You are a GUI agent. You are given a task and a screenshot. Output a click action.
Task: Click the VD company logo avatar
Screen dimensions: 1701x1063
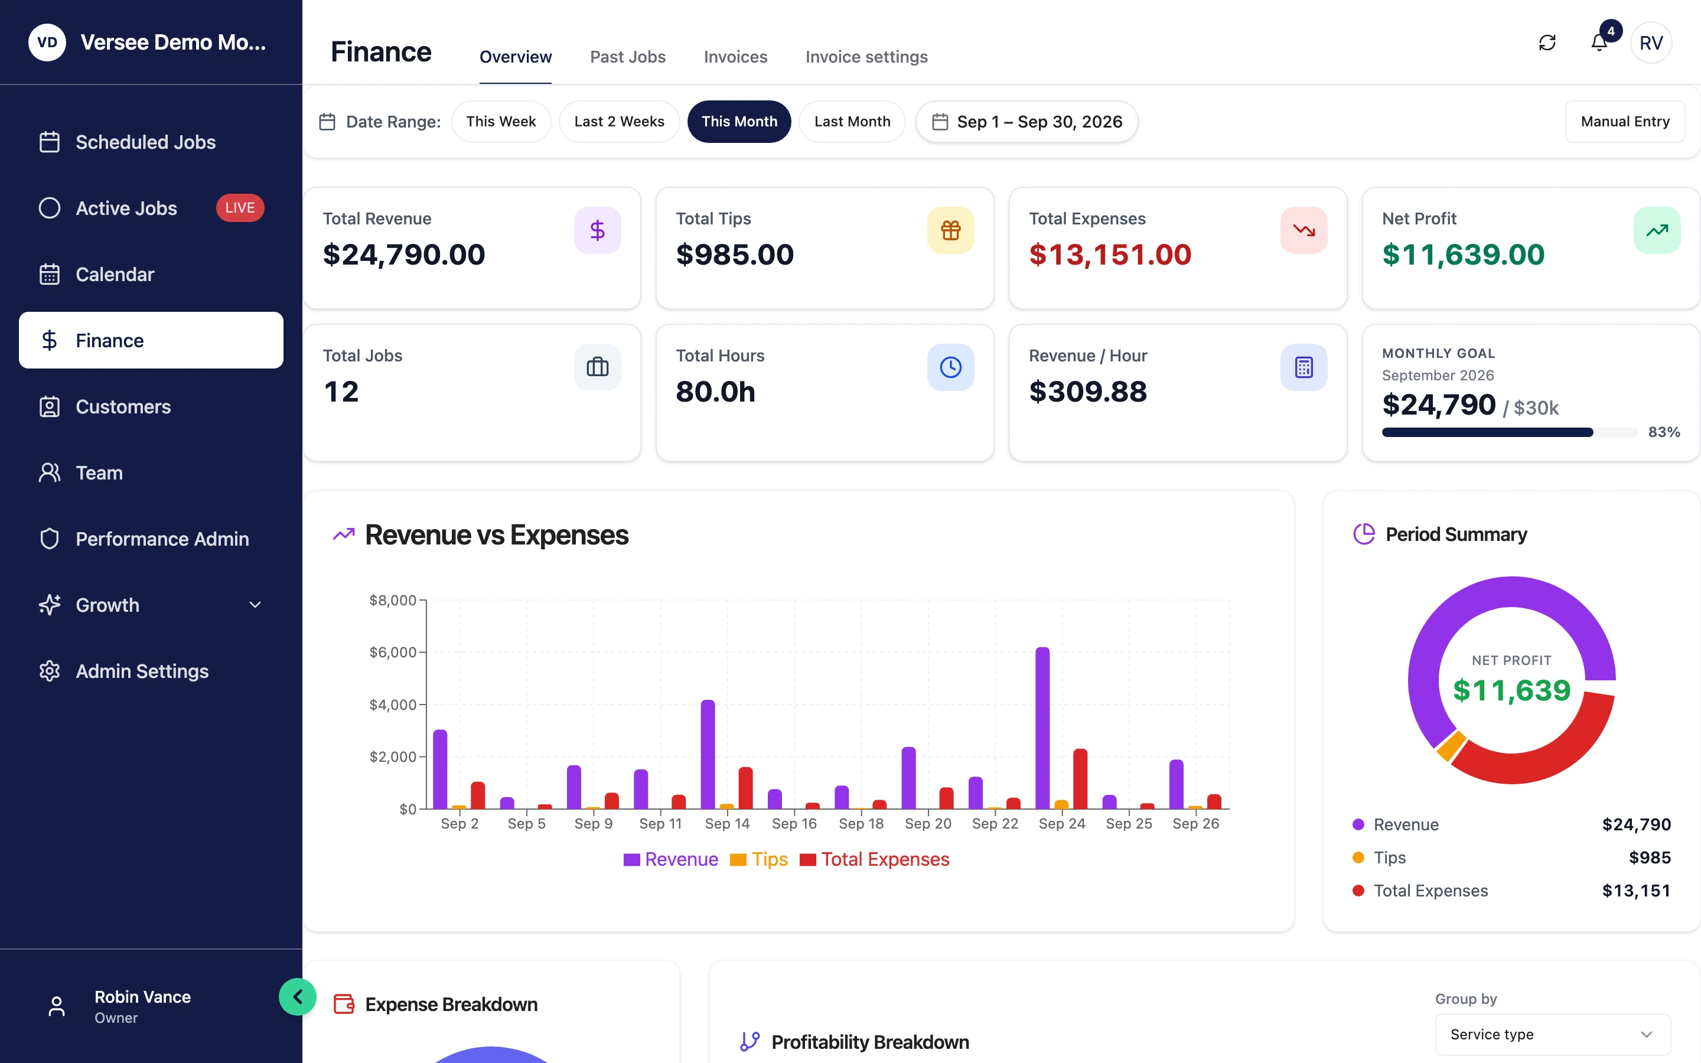click(x=47, y=42)
